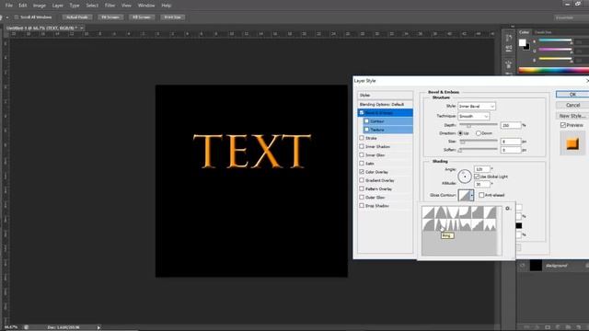
Task: Open the Image menu
Action: [39, 6]
